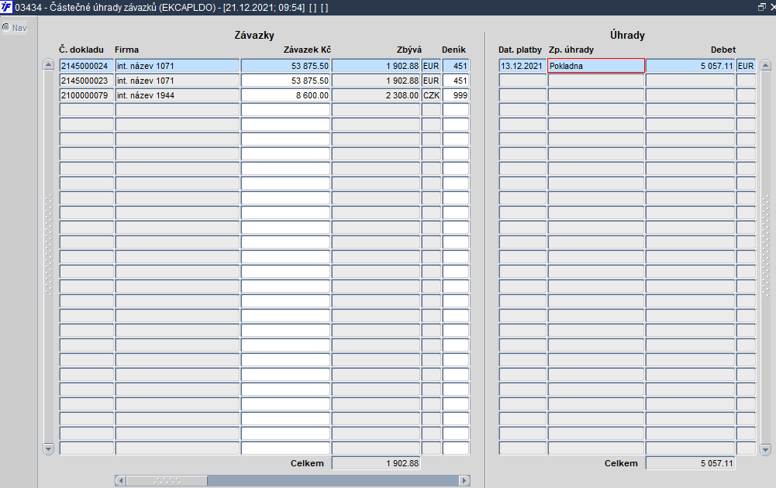776x488 pixels.
Task: Click the Zbývá column header
Action: pos(409,50)
